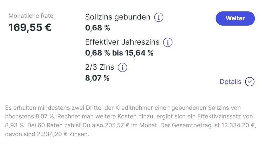Screen dimensions: 262x145
Task: Expand the Details chevron circle
Action: (250, 82)
